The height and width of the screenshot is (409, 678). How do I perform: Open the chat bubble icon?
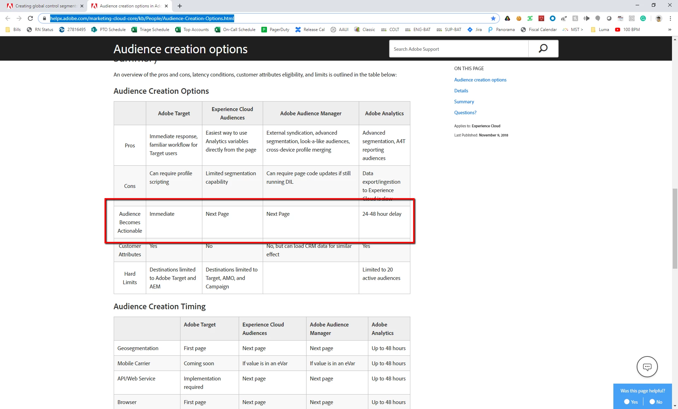point(647,367)
